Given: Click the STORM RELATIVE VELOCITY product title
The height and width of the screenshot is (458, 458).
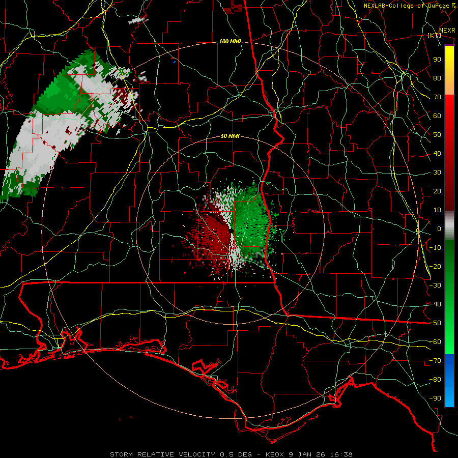Looking at the screenshot, I should pyautogui.click(x=162, y=454).
